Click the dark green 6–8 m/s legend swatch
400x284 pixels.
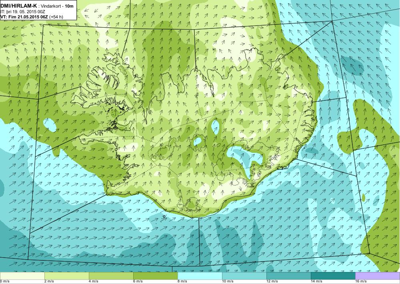click(x=155, y=276)
